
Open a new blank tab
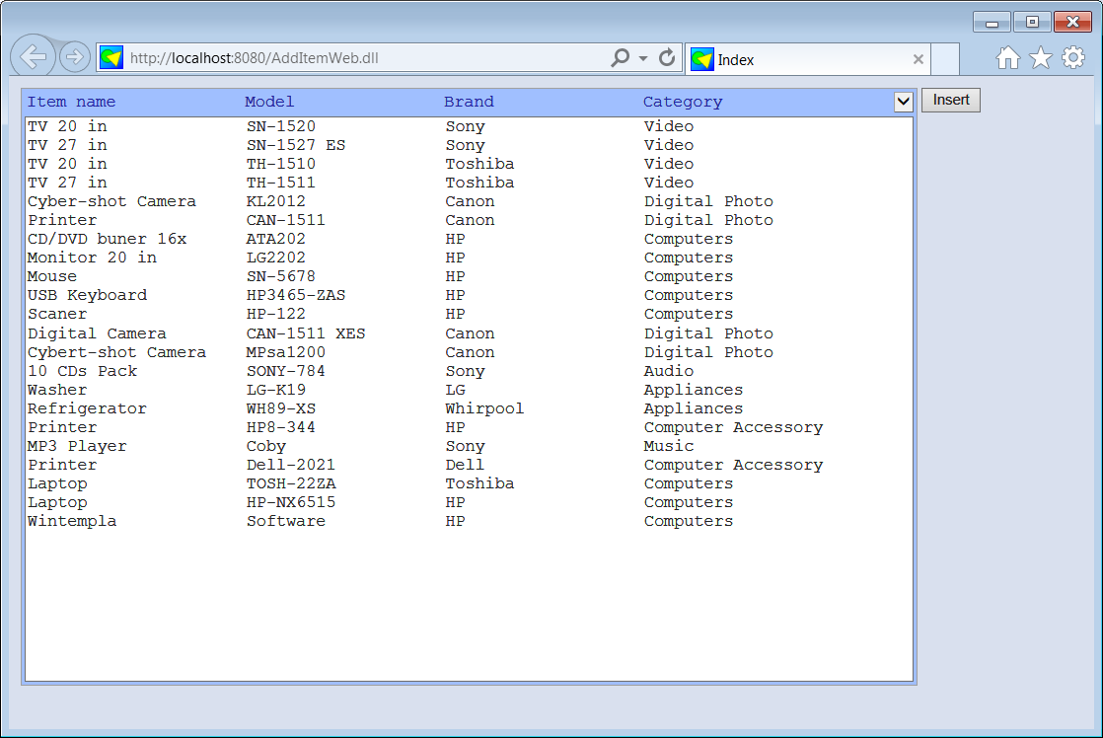point(945,60)
